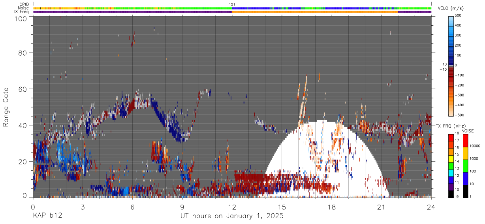The image size is (485, 224).
Task: Click the noise legend label 1
Action: tap(471, 196)
